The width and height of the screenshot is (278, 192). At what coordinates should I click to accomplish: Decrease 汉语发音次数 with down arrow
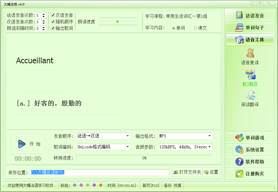[x=44, y=23]
